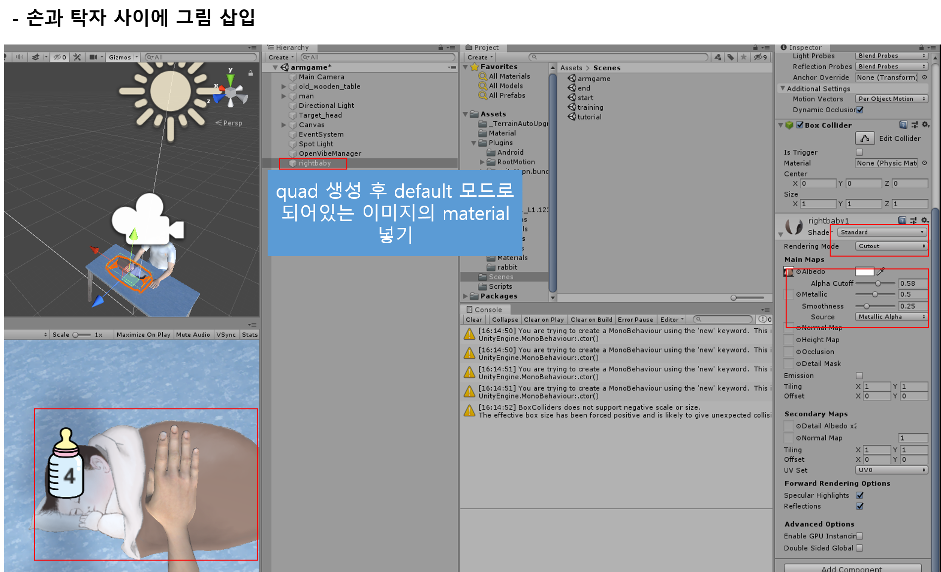
Task: Toggle Hierarchy panel lock icon
Action: [x=440, y=47]
